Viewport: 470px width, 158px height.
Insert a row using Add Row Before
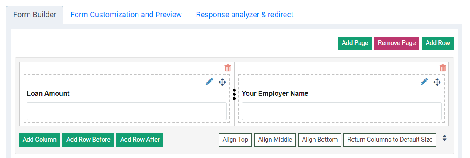pyautogui.click(x=88, y=140)
